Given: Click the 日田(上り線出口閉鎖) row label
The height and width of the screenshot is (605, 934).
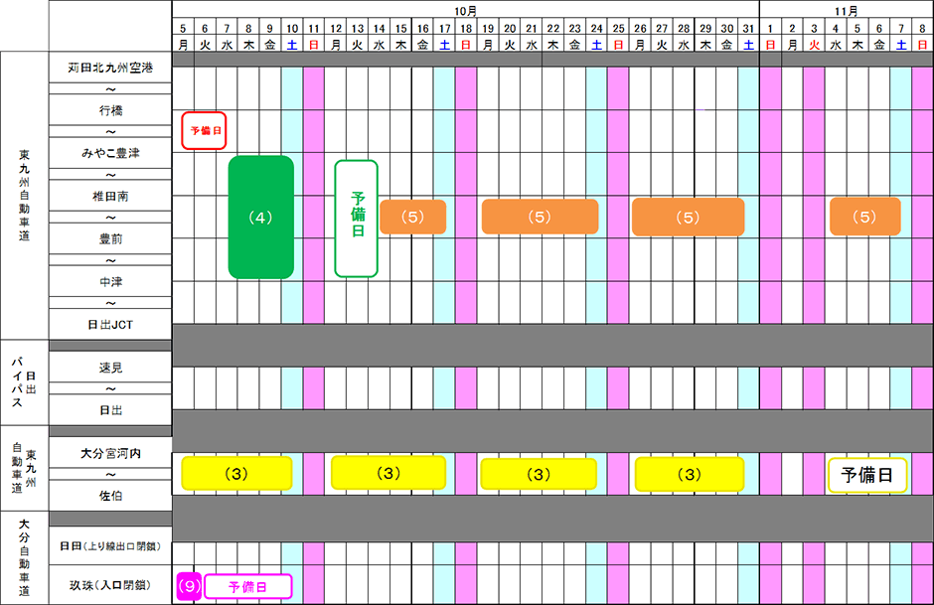Looking at the screenshot, I should click(x=110, y=546).
